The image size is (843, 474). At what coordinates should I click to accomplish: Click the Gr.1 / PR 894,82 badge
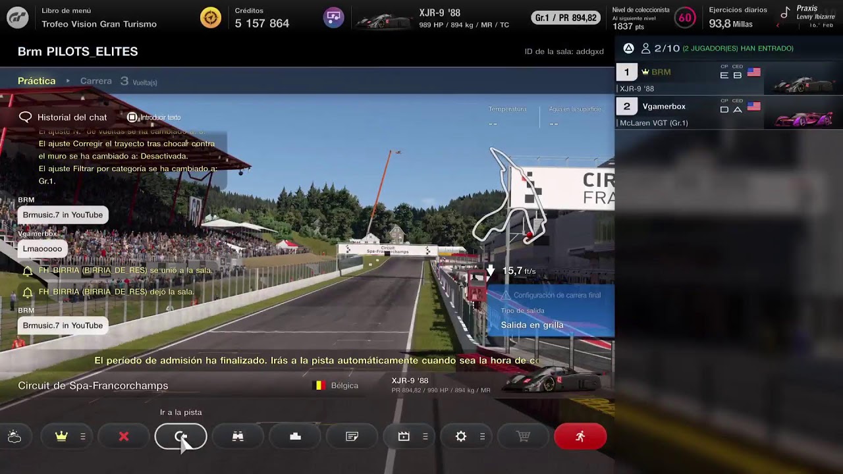tap(566, 18)
